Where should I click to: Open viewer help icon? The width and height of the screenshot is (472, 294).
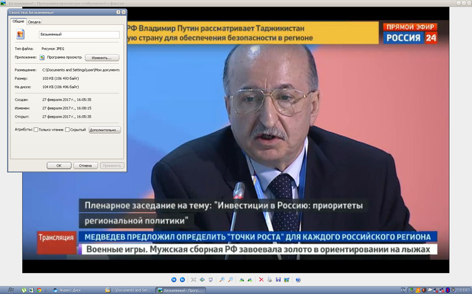point(298,279)
